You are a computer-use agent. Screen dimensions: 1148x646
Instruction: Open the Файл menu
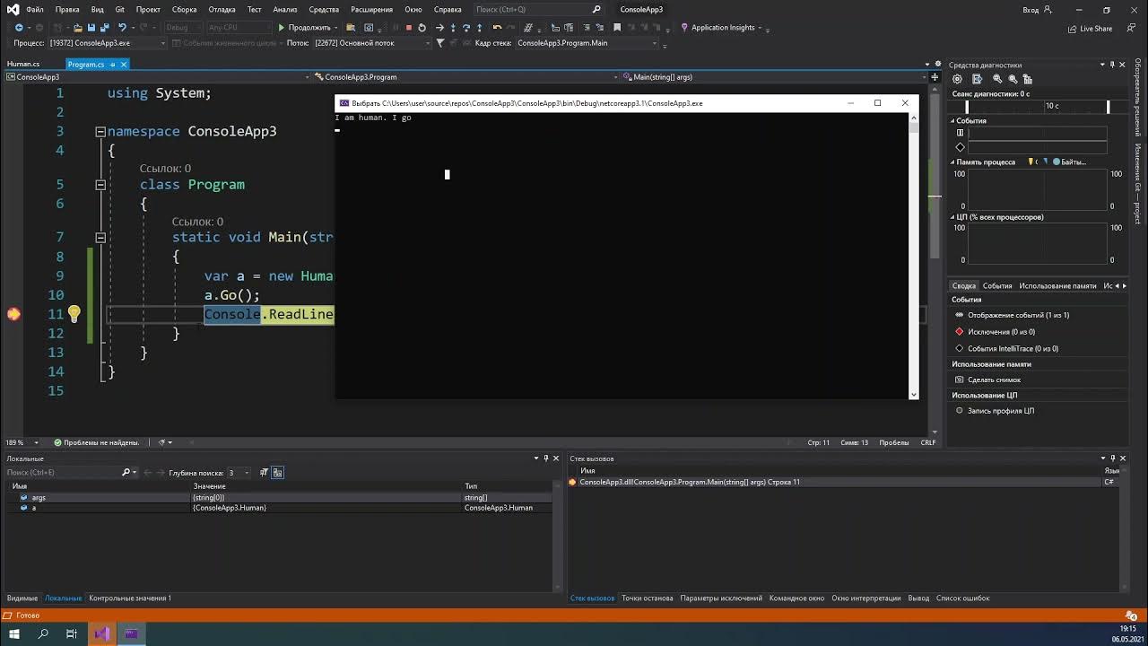click(35, 9)
